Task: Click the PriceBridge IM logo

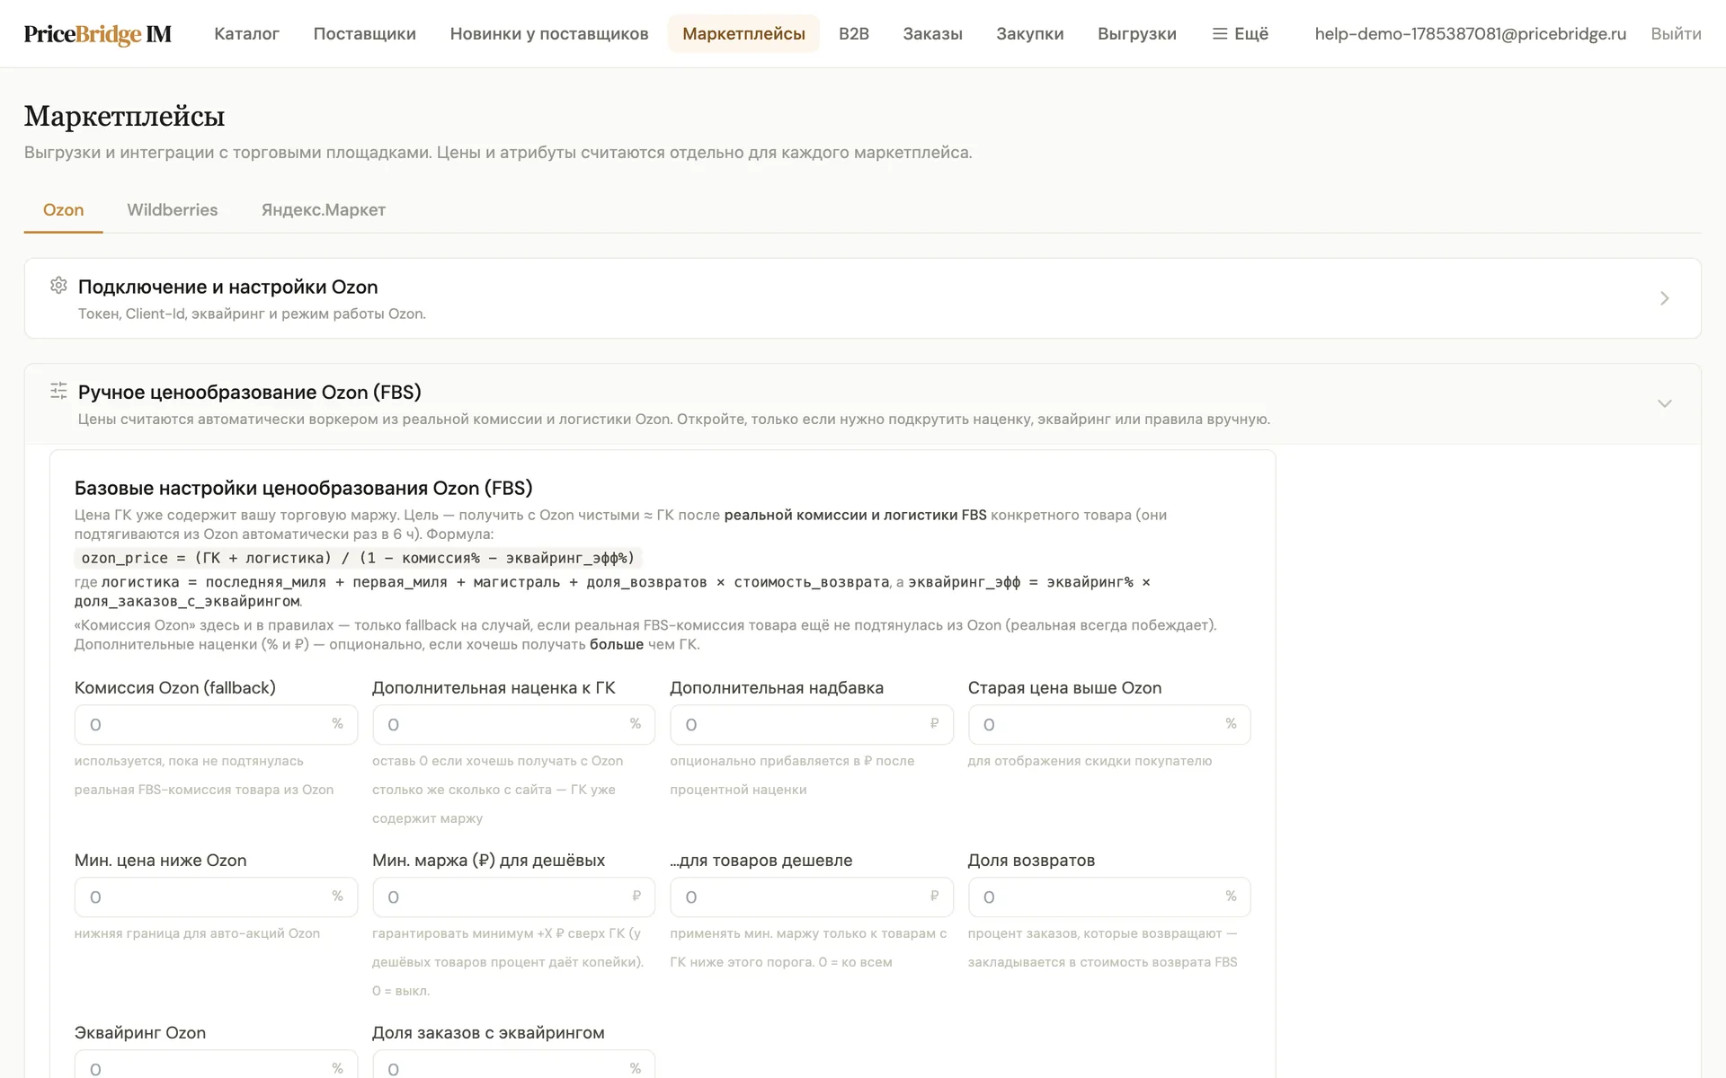Action: pos(97,34)
